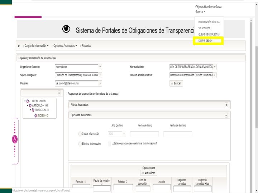Open the Carga de Información menu

(36, 46)
